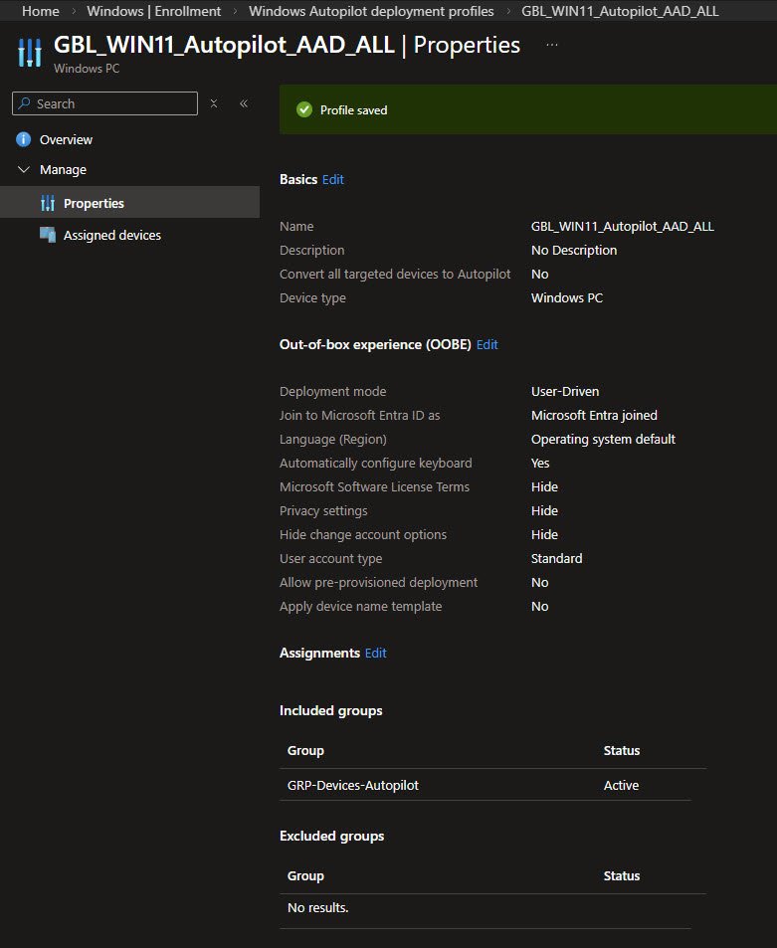
Task: Select Assigned devices in the sidebar
Action: (111, 235)
